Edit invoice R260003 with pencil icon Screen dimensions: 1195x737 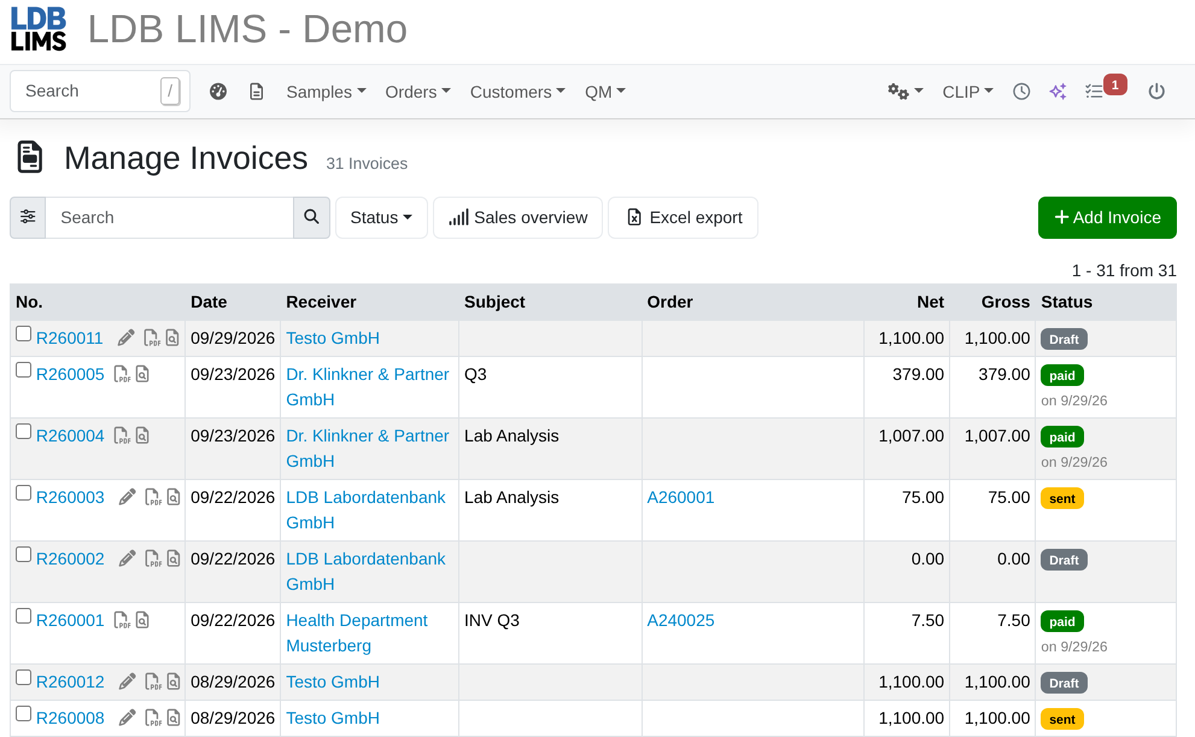point(127,497)
